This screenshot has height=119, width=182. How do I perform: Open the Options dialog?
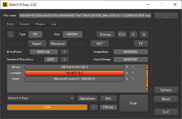(x=166, y=90)
